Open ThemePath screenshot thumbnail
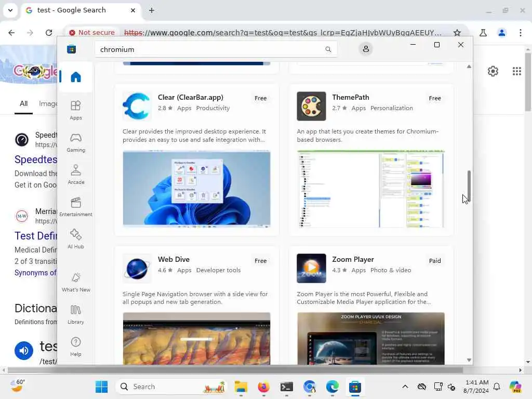 coord(370,188)
